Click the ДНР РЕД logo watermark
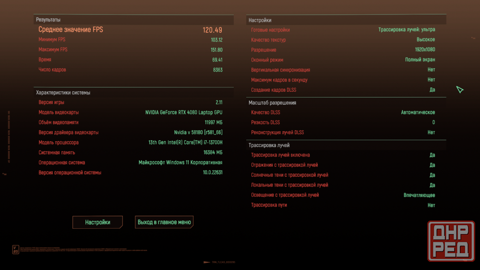The image size is (480, 270). 452,242
